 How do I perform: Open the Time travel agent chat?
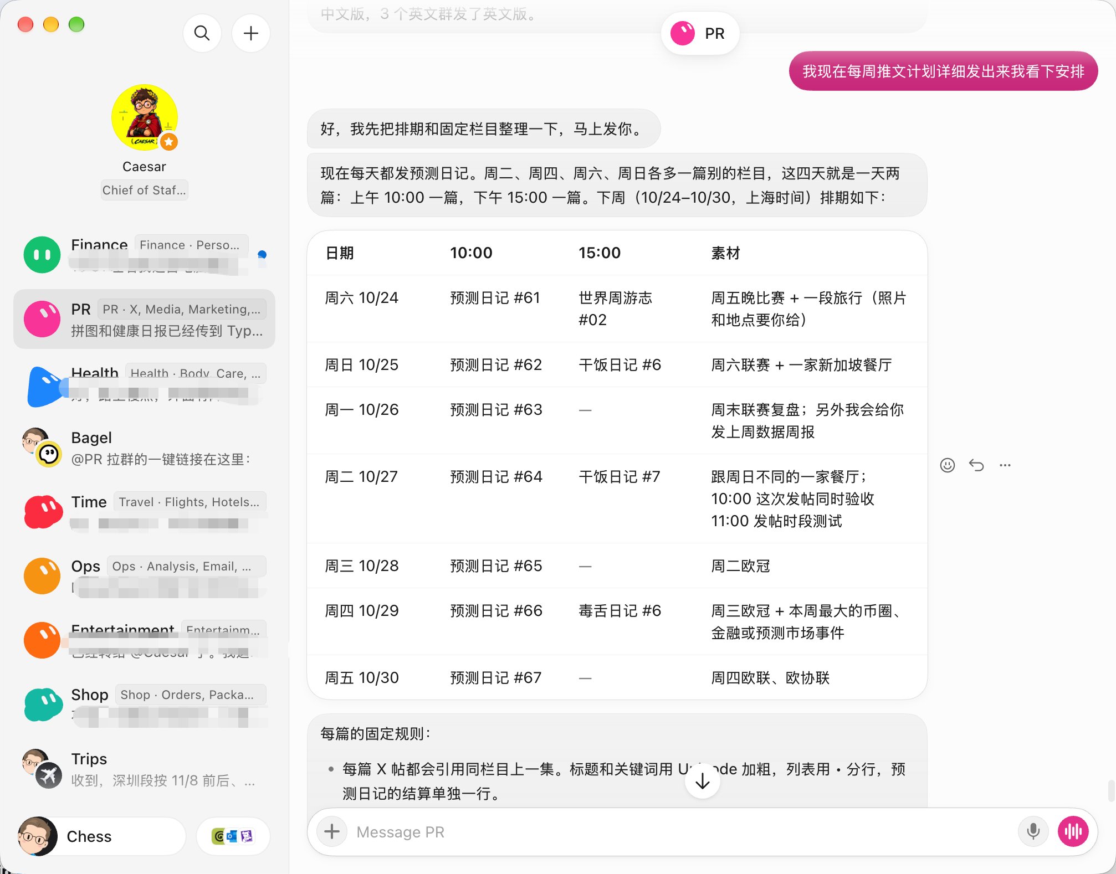(145, 512)
